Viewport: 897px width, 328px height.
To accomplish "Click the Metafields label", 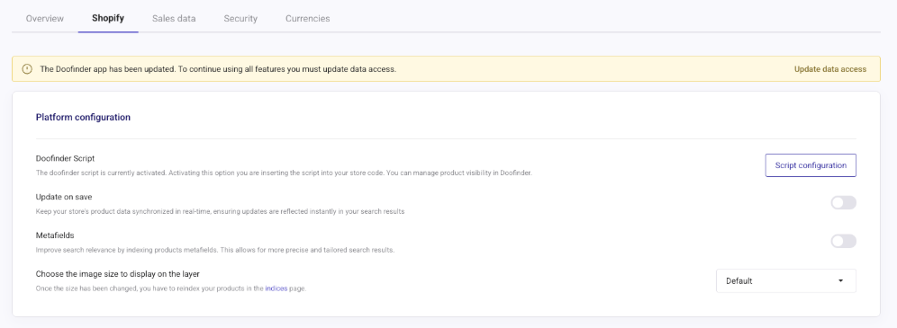I will coord(55,235).
